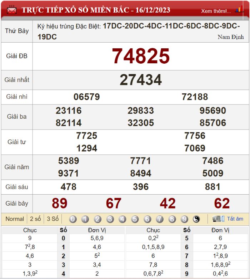The height and width of the screenshot is (279, 250).
Task: Select digit ball 2 filter
Action: [x=97, y=219]
